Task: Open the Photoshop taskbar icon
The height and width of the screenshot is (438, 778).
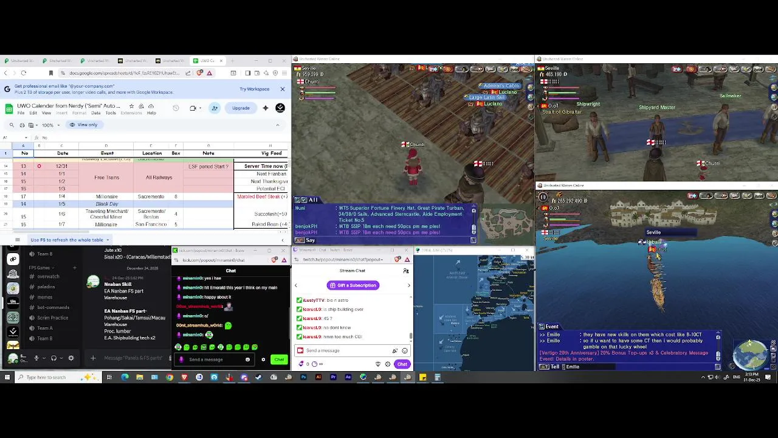Action: 303,377
